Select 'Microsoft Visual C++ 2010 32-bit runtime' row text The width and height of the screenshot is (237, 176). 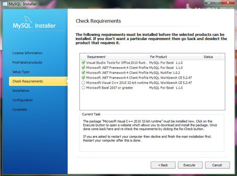tap(117, 83)
